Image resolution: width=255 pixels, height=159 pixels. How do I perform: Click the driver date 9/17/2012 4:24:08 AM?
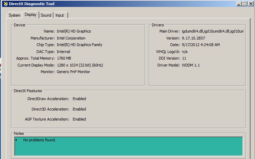click(201, 45)
